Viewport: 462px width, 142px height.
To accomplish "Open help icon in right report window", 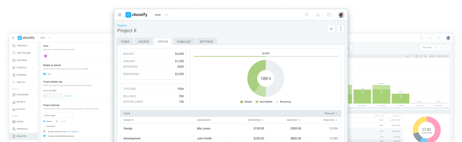I will click(439, 38).
